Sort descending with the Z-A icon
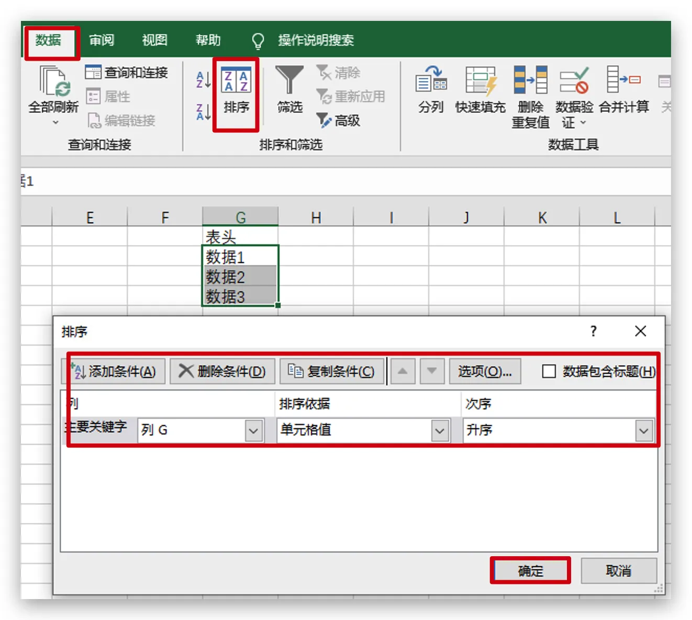This screenshot has height=620, width=692. tap(203, 112)
